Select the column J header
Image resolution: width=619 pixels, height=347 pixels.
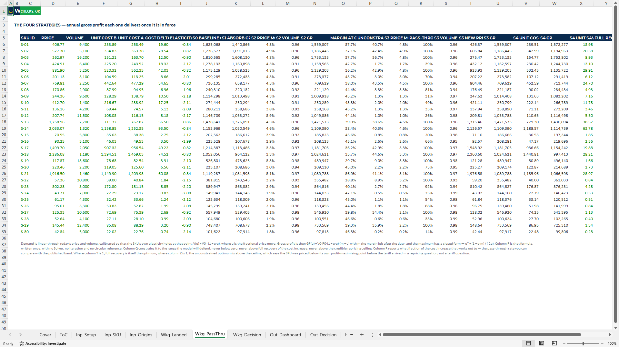pyautogui.click(x=206, y=3)
